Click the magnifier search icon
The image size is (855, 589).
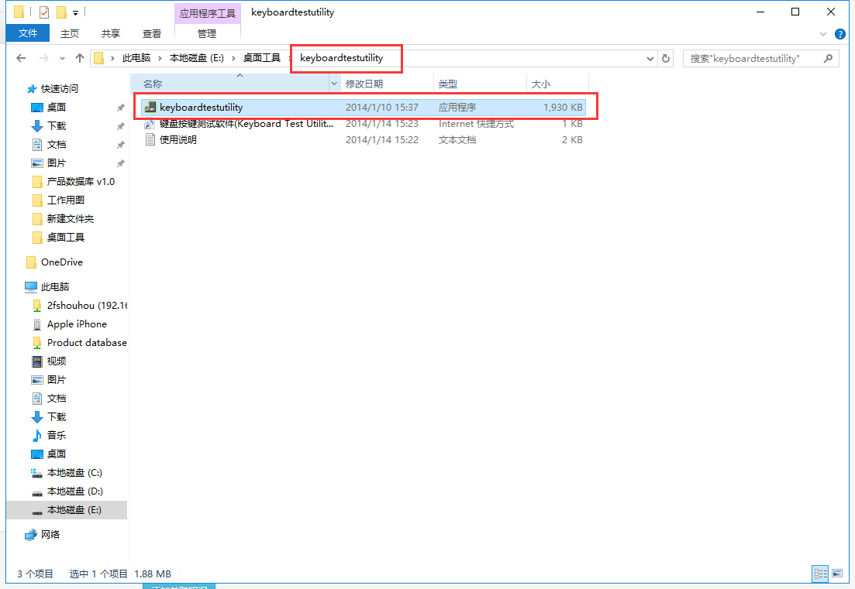click(829, 58)
